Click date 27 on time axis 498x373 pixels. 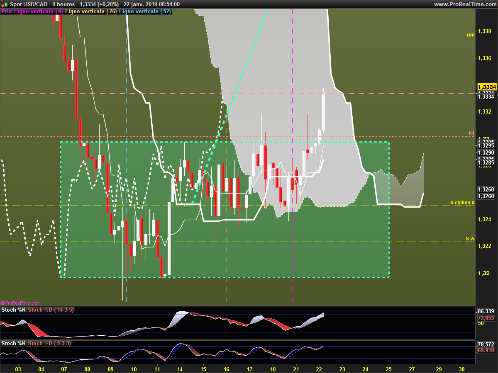(x=412, y=368)
